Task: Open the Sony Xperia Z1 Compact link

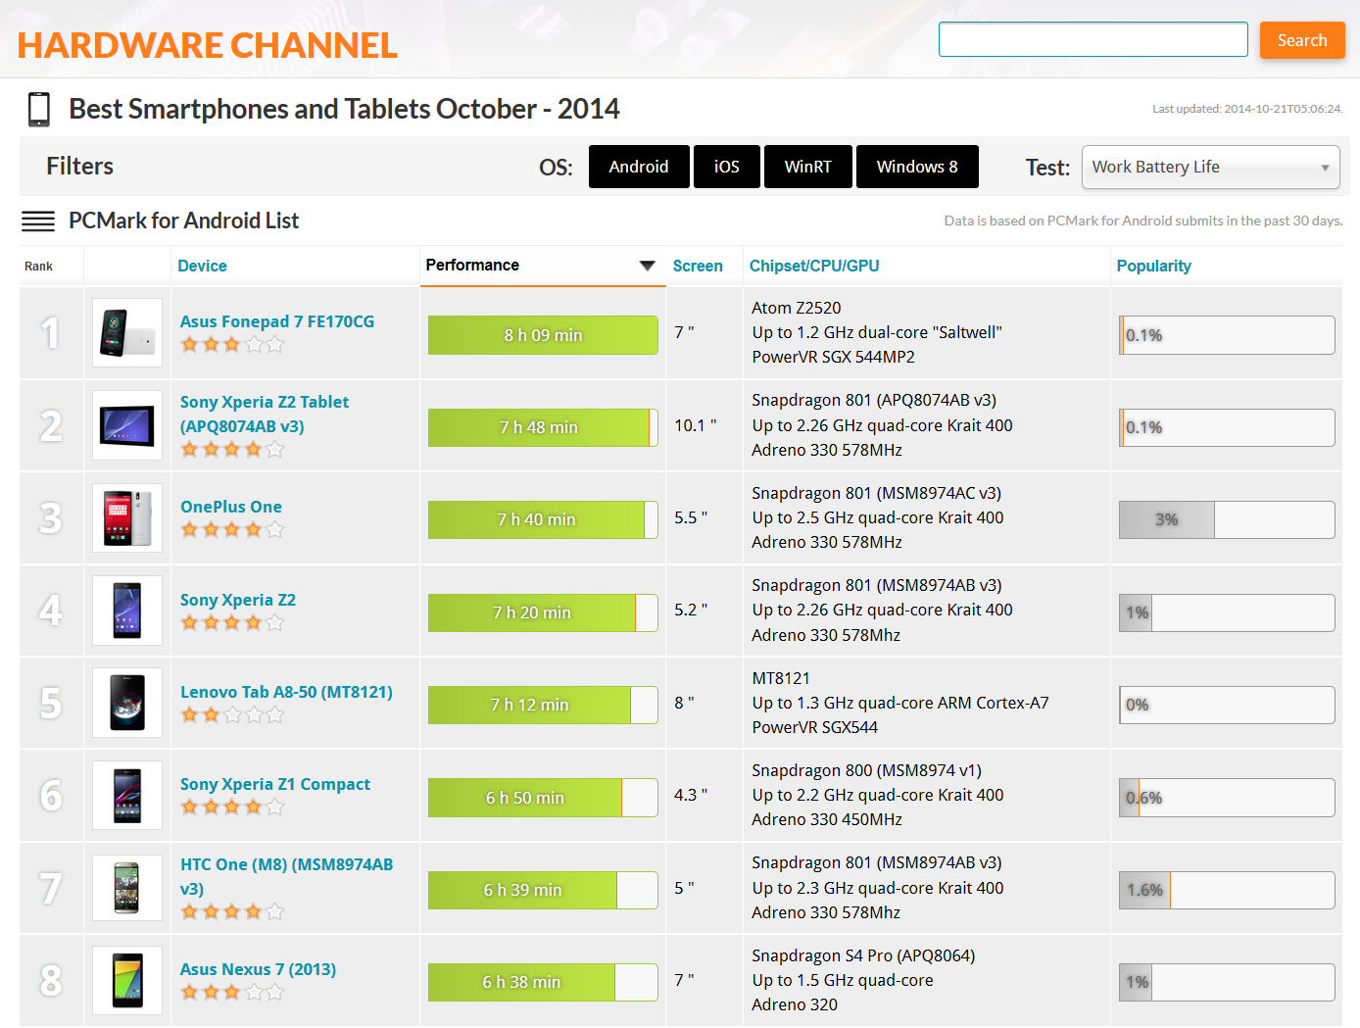Action: [x=275, y=784]
